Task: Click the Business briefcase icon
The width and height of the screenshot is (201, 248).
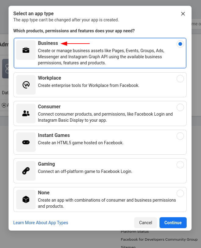Action: [x=26, y=50]
